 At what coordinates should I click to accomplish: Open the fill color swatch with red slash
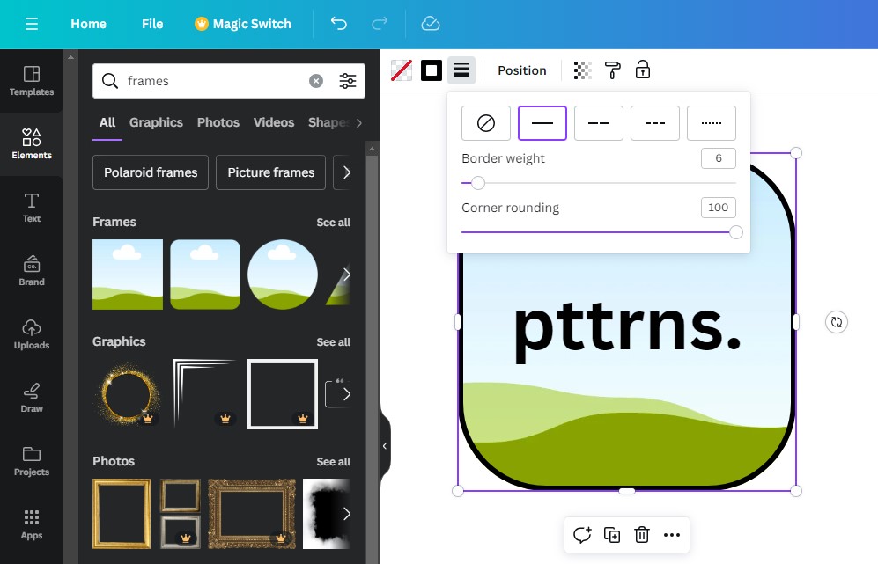tap(402, 70)
